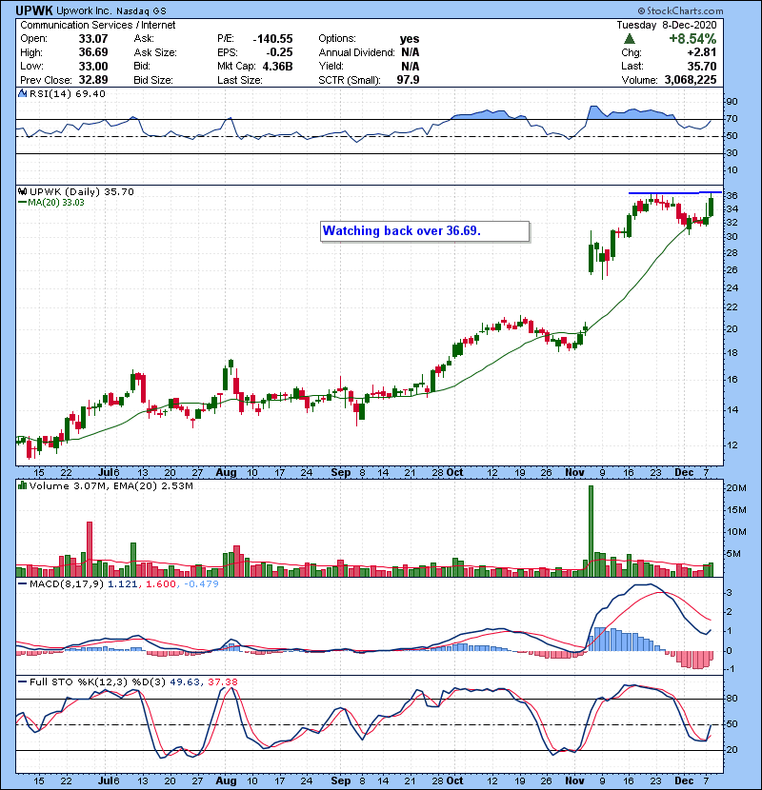Click the SCTR (Small) value 97.9

[408, 80]
